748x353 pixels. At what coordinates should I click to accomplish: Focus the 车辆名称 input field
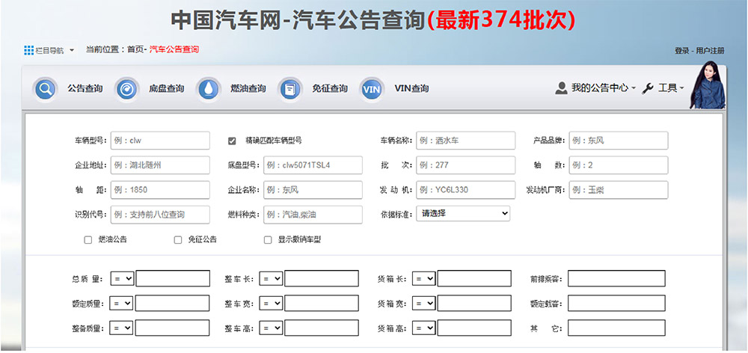(465, 141)
